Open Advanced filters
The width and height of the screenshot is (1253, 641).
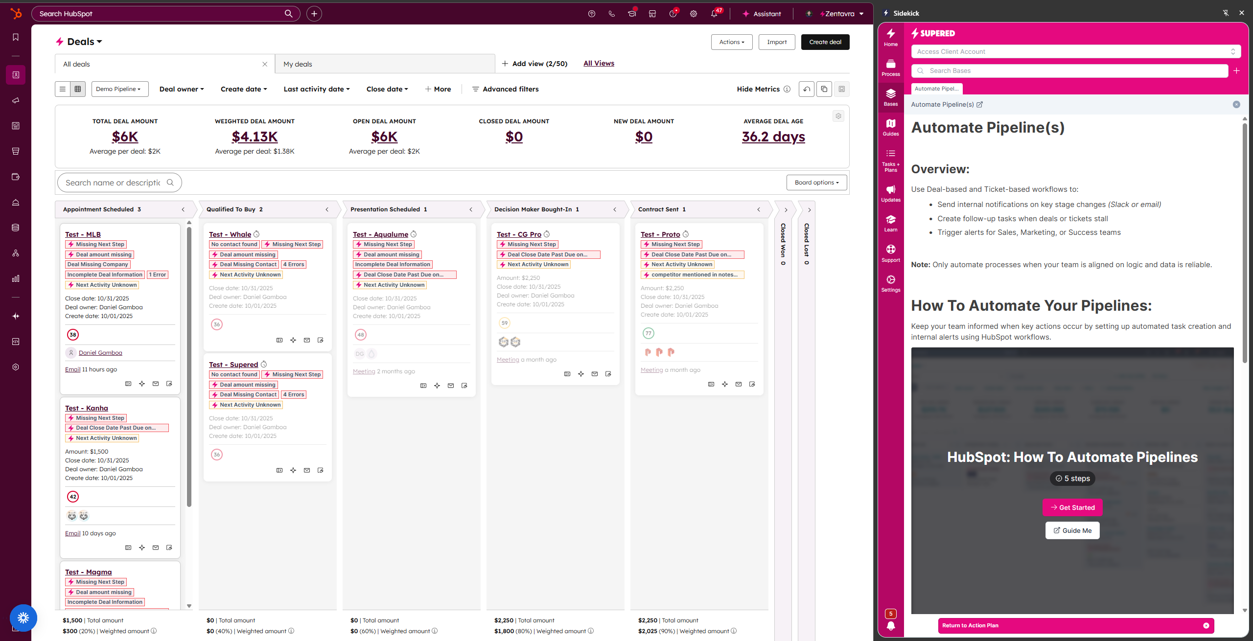coord(505,89)
